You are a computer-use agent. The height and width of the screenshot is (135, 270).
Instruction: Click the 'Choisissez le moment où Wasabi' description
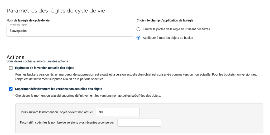tap(88, 96)
